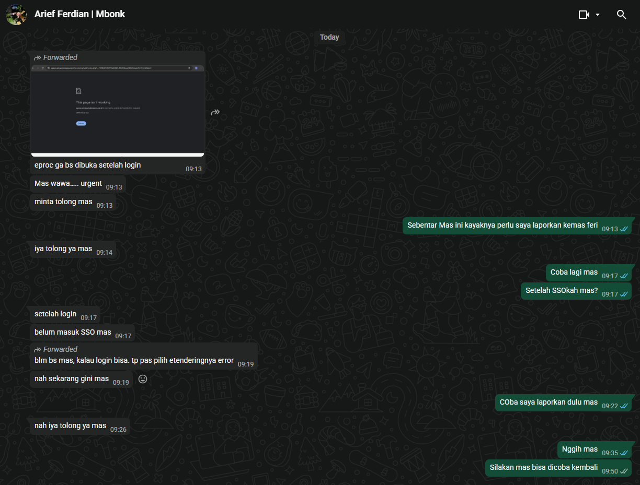Click the 09:26 timestamp on 'nah iya tolong'
This screenshot has height=485, width=640.
(118, 430)
